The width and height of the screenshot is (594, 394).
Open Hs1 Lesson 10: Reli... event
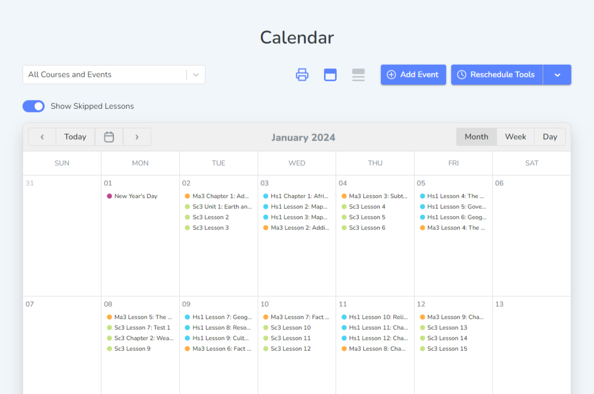[x=375, y=317]
